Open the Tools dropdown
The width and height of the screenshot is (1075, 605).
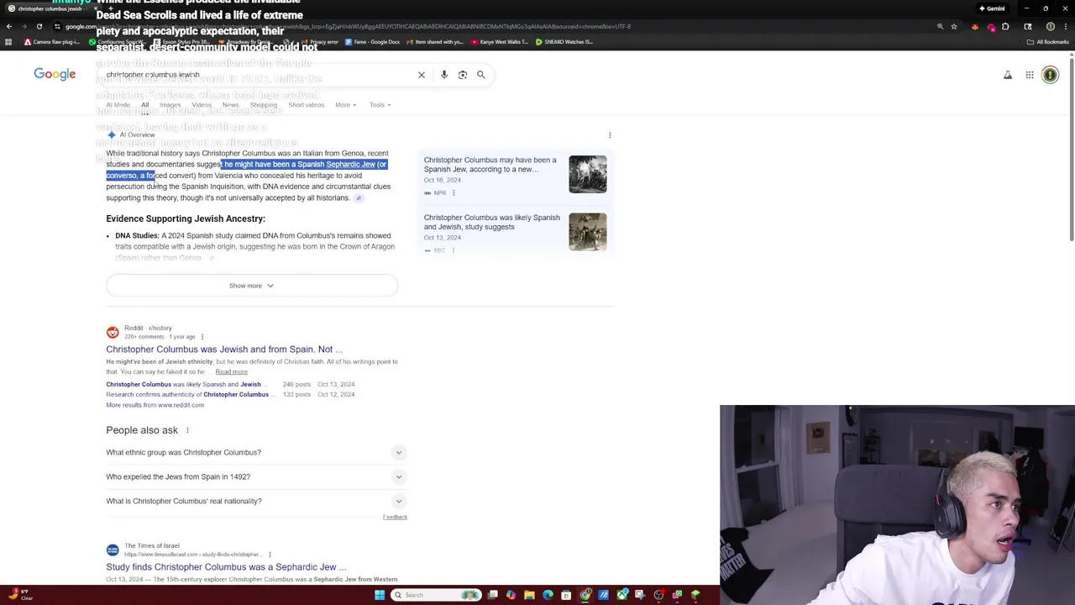click(379, 105)
